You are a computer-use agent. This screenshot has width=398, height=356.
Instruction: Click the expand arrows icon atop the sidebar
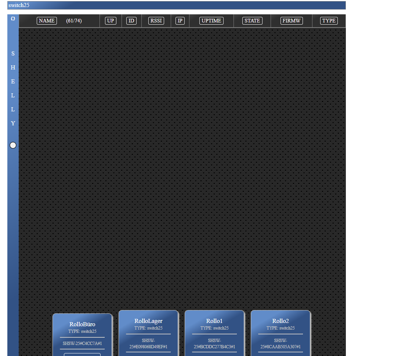[13, 18]
